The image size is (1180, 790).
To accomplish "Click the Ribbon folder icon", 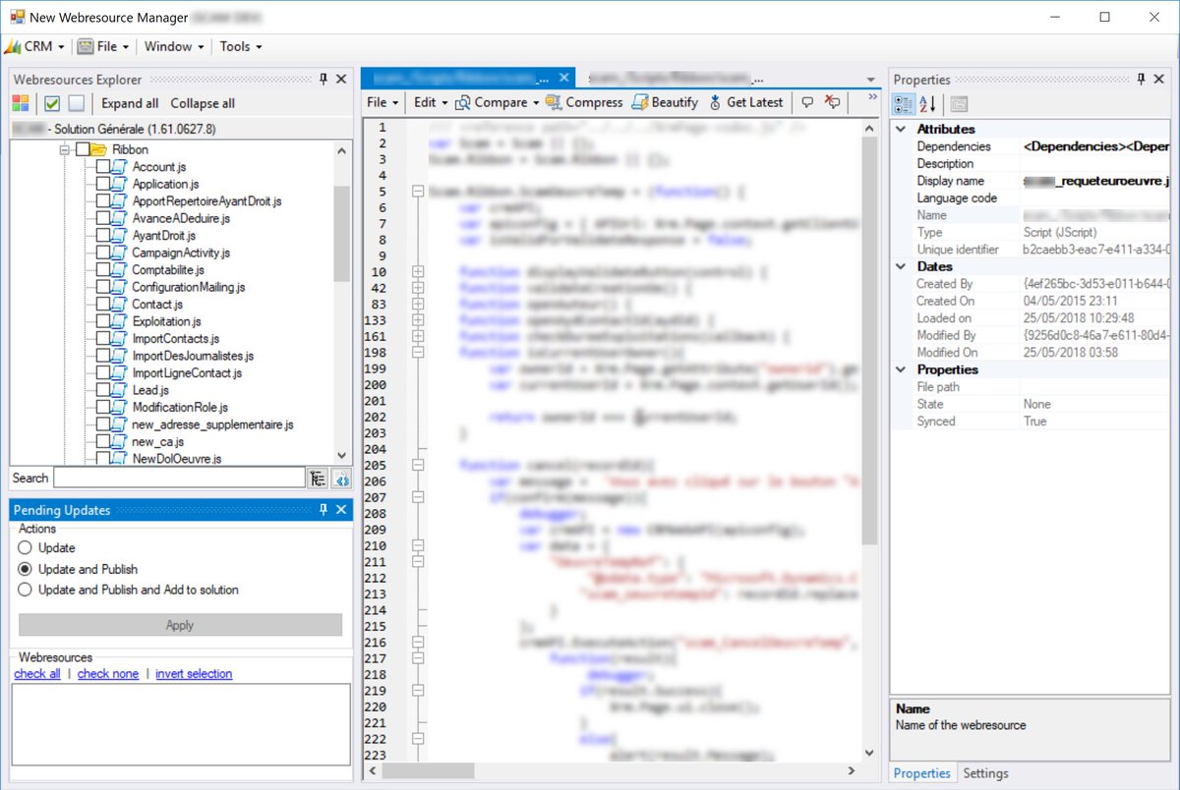I will tap(98, 149).
